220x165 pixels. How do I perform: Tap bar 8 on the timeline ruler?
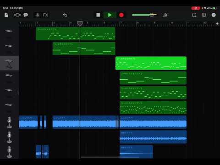point(138,23)
